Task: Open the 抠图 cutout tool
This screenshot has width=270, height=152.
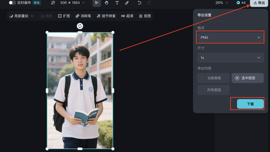Action: pyautogui.click(x=145, y=16)
